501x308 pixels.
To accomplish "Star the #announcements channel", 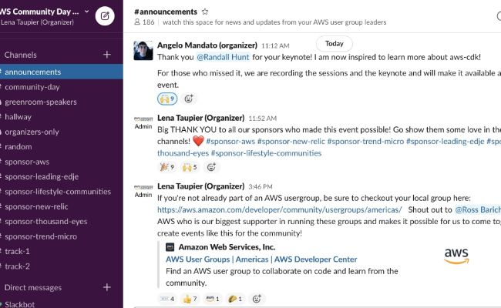I will (205, 12).
